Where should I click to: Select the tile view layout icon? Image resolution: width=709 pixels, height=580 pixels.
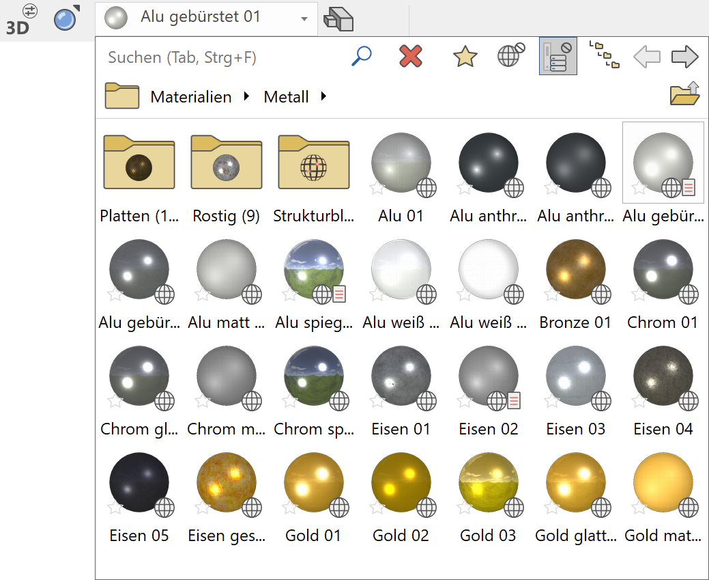[x=605, y=55]
